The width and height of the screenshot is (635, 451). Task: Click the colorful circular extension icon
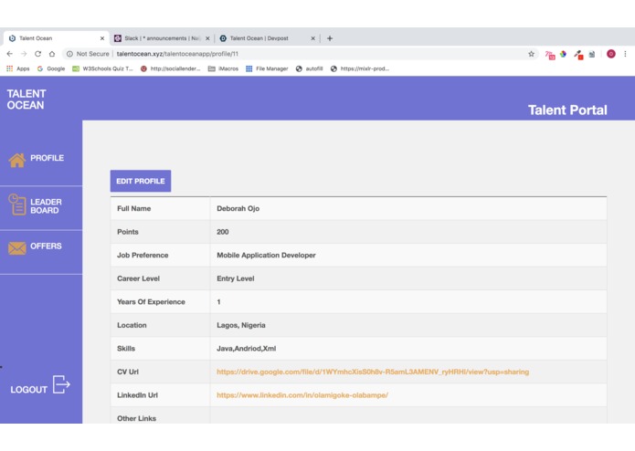[563, 54]
